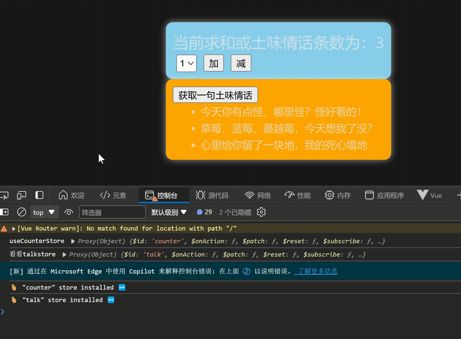Expand the Vue Router warn message
The image size is (461, 339).
pos(14,229)
